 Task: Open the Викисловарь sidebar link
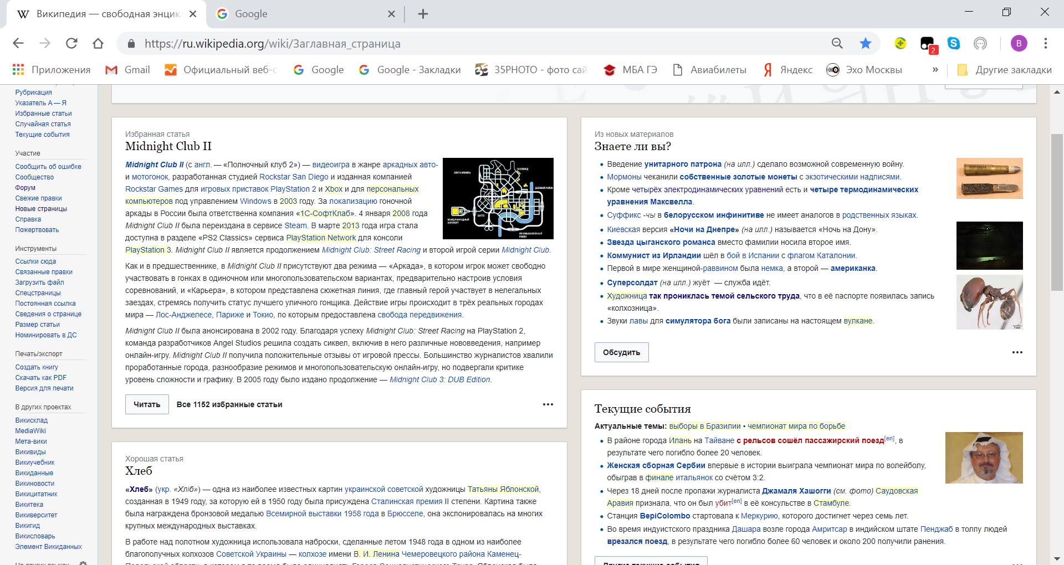click(x=35, y=536)
